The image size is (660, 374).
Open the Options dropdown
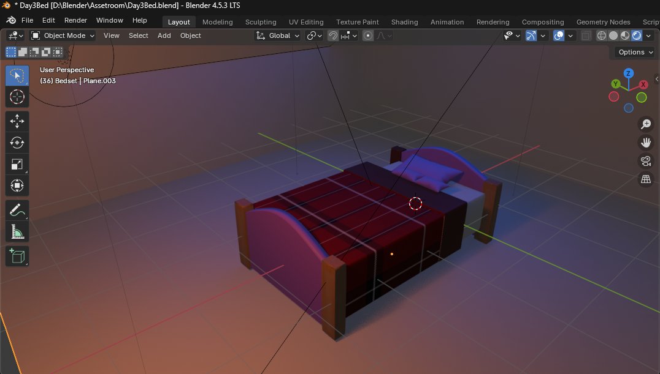[x=635, y=52]
